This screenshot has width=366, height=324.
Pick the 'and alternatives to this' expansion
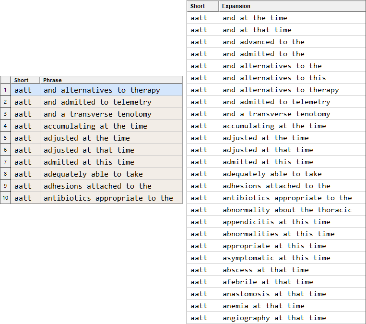pos(274,78)
